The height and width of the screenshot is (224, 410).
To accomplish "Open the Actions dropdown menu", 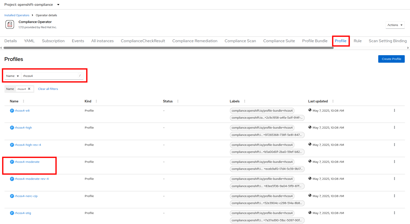I will click(395, 25).
